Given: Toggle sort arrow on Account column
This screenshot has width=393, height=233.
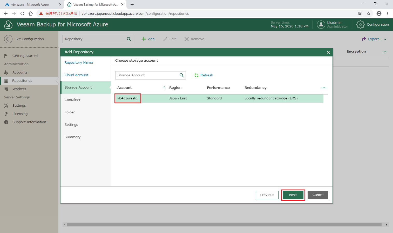Looking at the screenshot, I should [164, 88].
